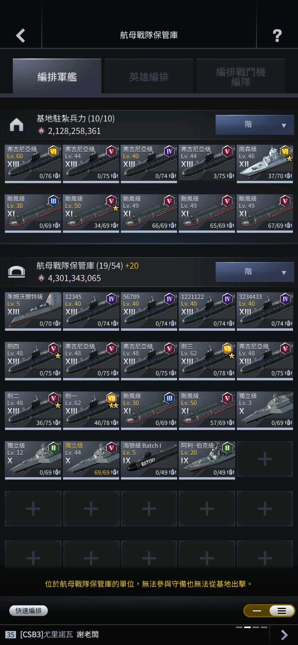Switch to 英雄編排 tab
Image resolution: width=298 pixels, height=645 pixels.
pyautogui.click(x=149, y=76)
